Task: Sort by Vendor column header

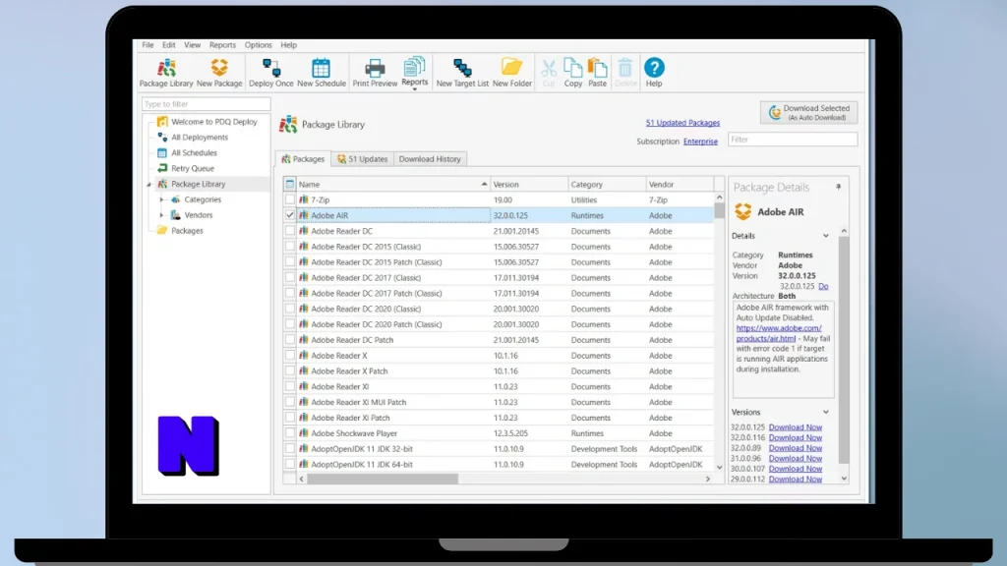Action: coord(681,184)
